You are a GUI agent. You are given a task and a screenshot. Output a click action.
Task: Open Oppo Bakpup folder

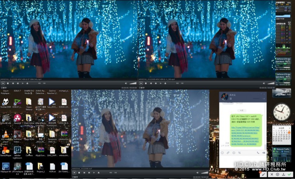point(29,104)
